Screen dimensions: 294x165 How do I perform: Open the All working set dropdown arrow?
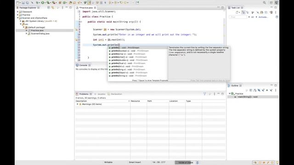[x=249, y=17]
